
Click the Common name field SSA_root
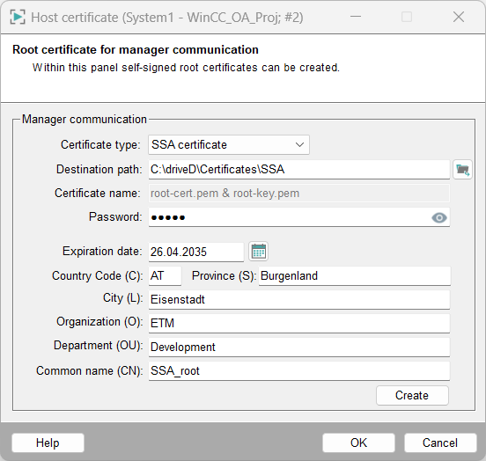[299, 371]
